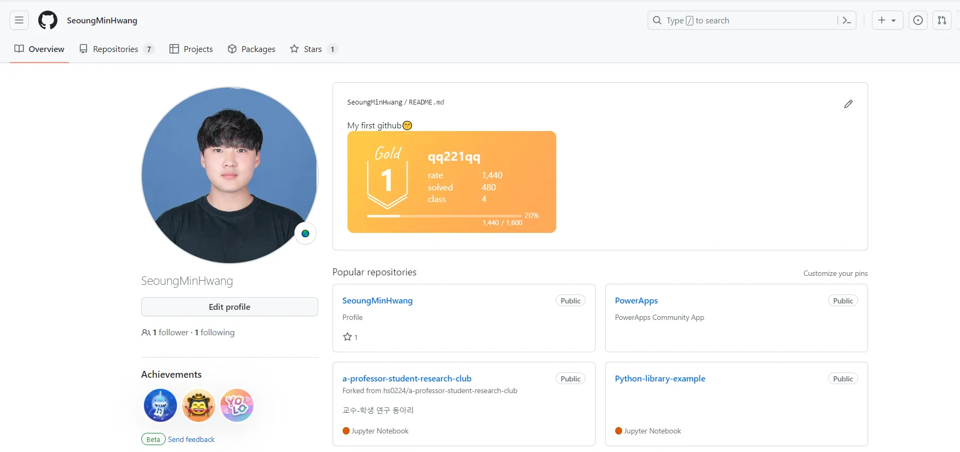Open the Pull Shark achievement badge

pyautogui.click(x=160, y=405)
